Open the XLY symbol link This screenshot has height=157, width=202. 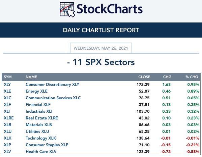tap(7, 85)
